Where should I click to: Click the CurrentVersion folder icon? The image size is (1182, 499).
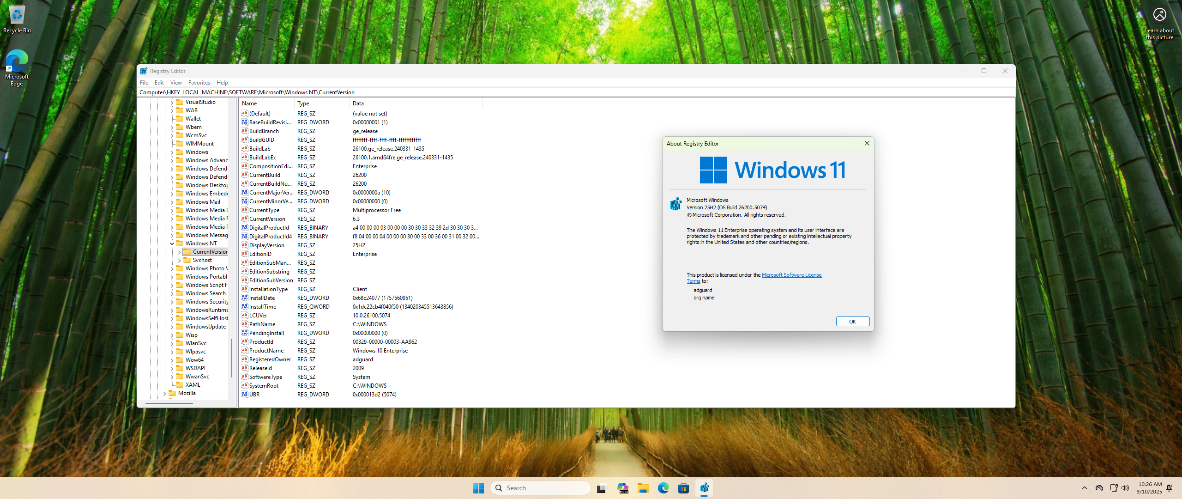point(187,252)
